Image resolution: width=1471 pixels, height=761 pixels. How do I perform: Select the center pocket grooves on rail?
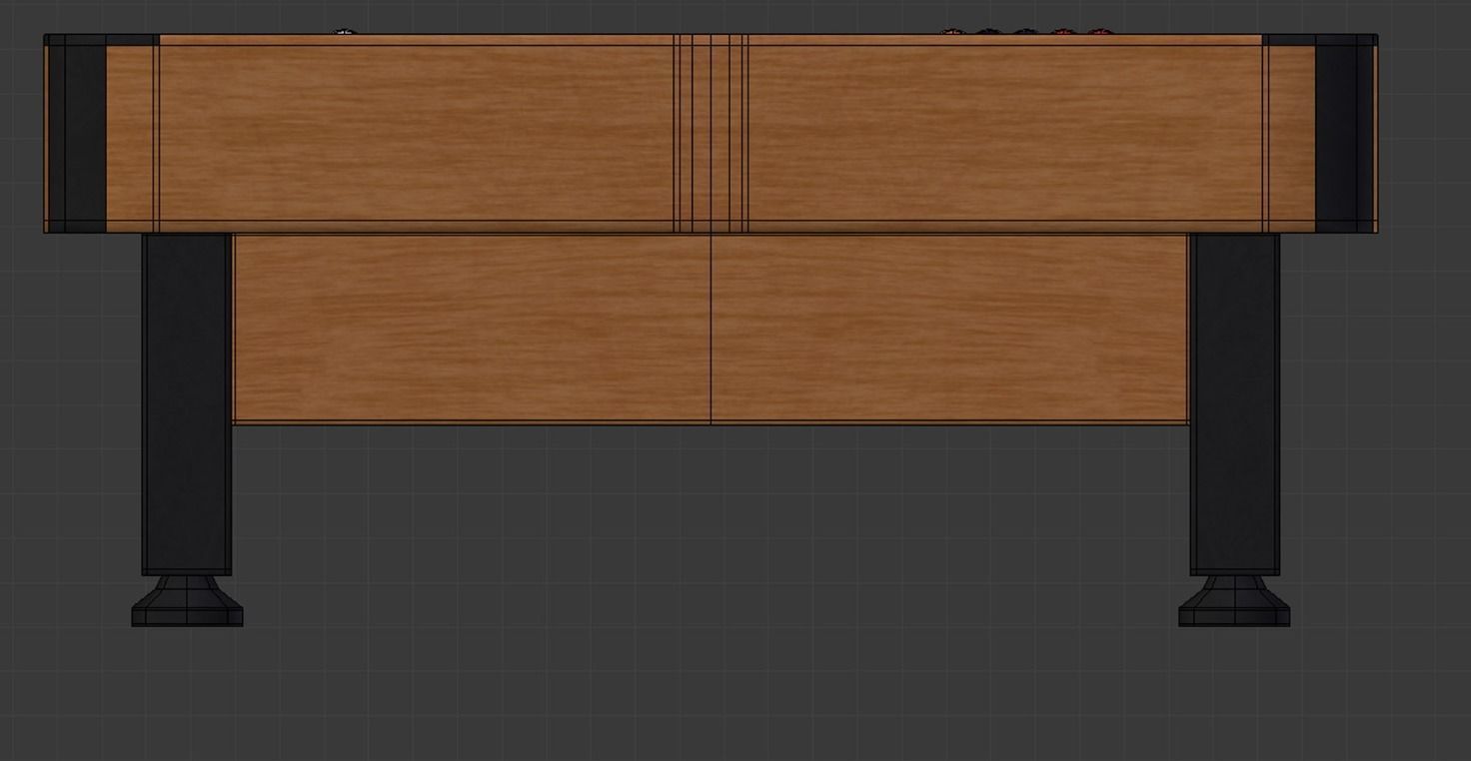click(x=711, y=134)
